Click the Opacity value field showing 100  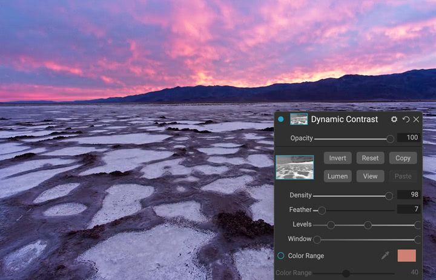click(x=409, y=138)
